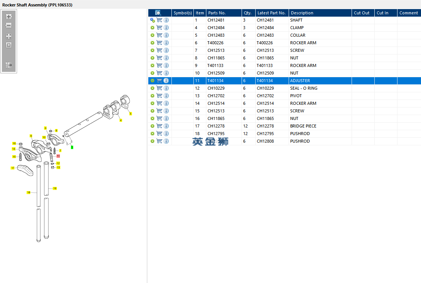This screenshot has height=283, width=421.
Task: Add ROCKER ARM CH12514 to cart
Action: pos(159,103)
